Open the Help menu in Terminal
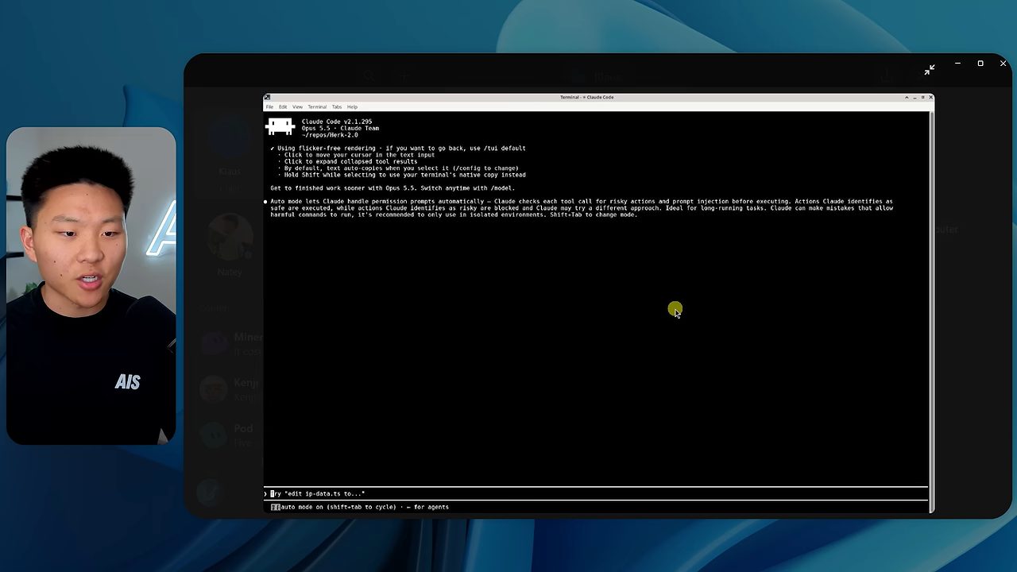This screenshot has width=1017, height=572. pyautogui.click(x=352, y=106)
